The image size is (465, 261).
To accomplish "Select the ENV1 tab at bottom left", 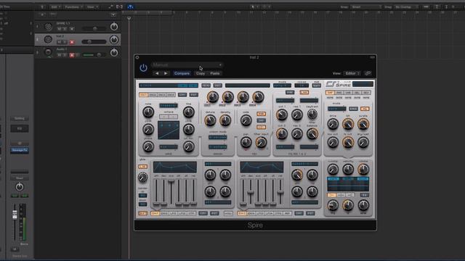I will (155, 213).
